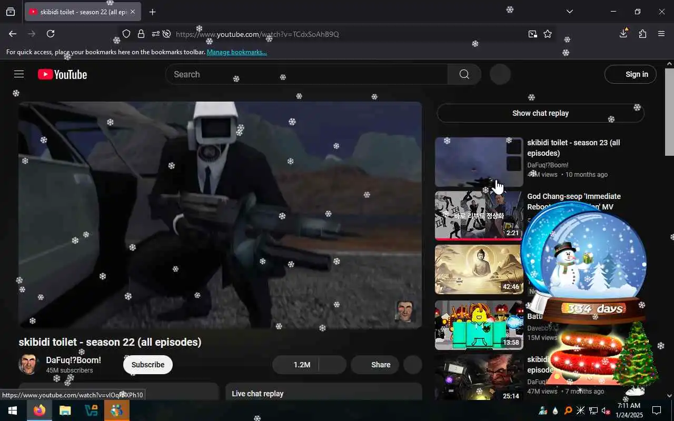
Task: Open the snowflake app tray icon
Action: pyautogui.click(x=581, y=410)
